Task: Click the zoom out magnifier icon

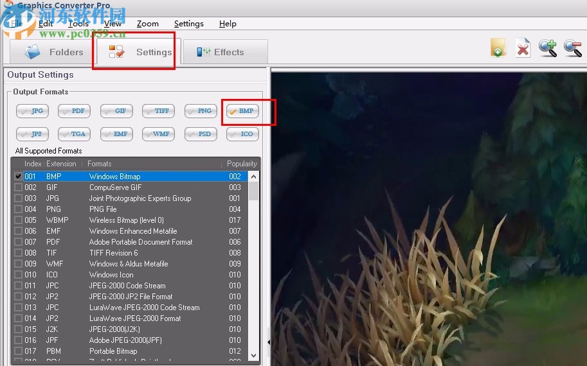Action: (573, 48)
